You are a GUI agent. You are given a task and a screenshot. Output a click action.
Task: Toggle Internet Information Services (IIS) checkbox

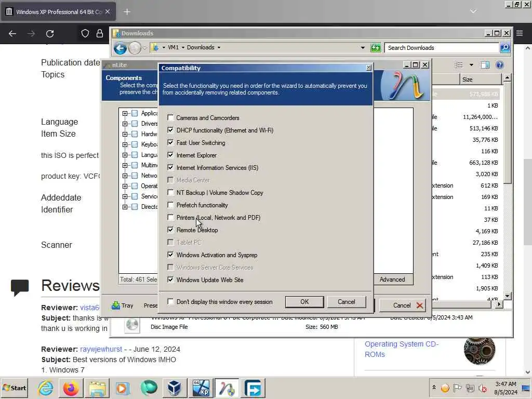coord(170,168)
